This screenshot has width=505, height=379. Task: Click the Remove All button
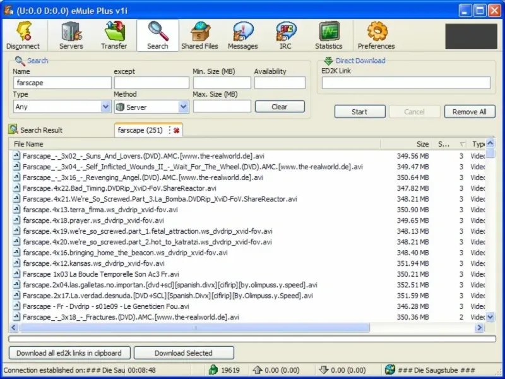(470, 112)
